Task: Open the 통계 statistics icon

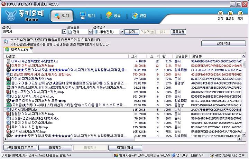Action: tap(240, 16)
